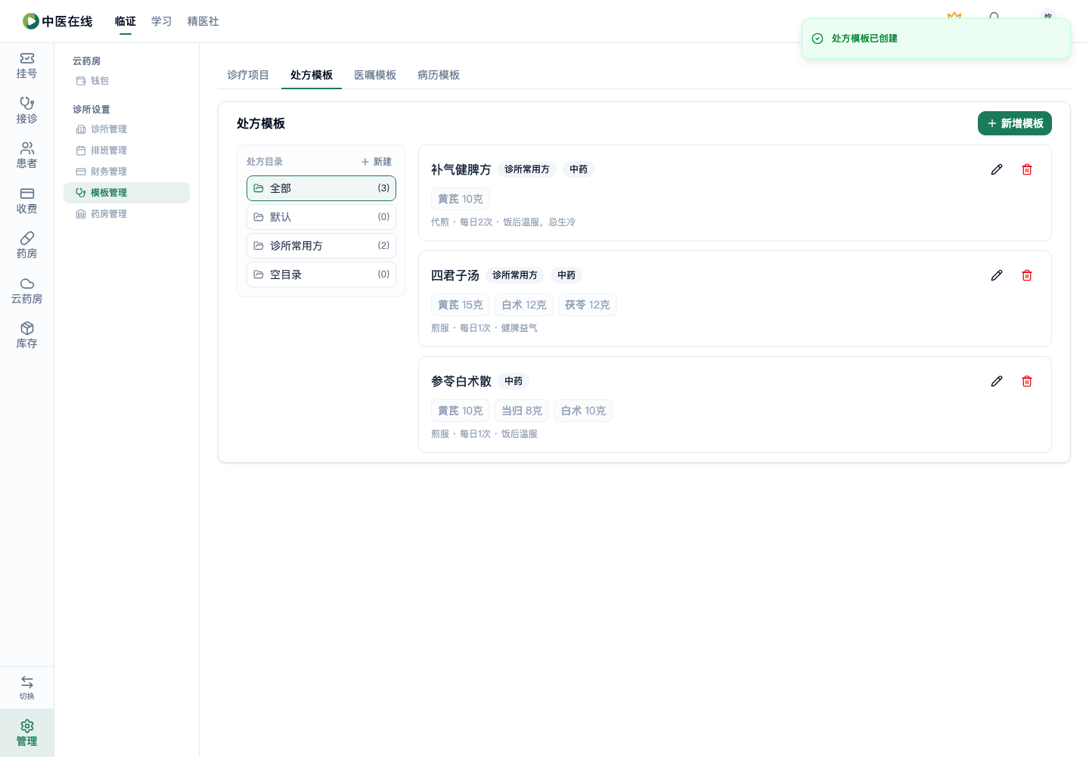Screen dimensions: 1089x757
Task: Open 接诊 consultation in sidebar
Action: pyautogui.click(x=26, y=111)
